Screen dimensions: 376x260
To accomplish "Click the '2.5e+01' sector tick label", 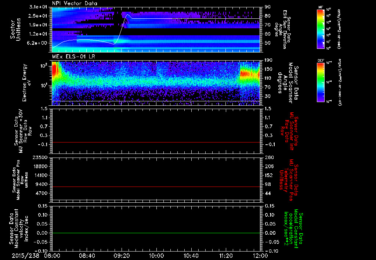I will (39, 16).
